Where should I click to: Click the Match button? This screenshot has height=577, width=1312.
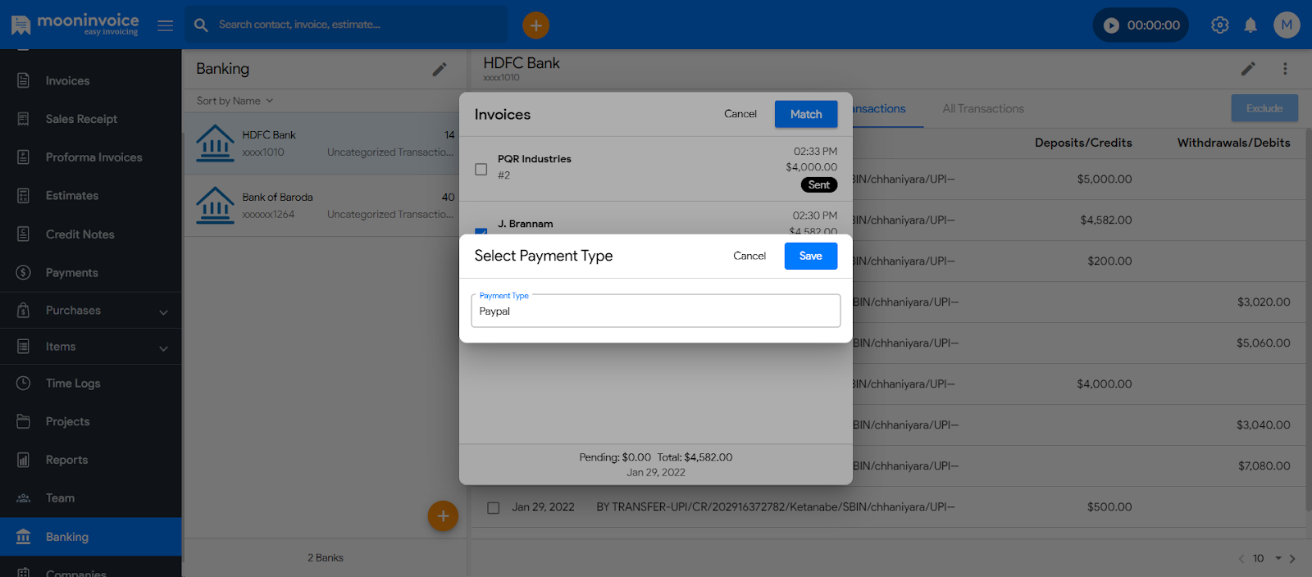[806, 114]
